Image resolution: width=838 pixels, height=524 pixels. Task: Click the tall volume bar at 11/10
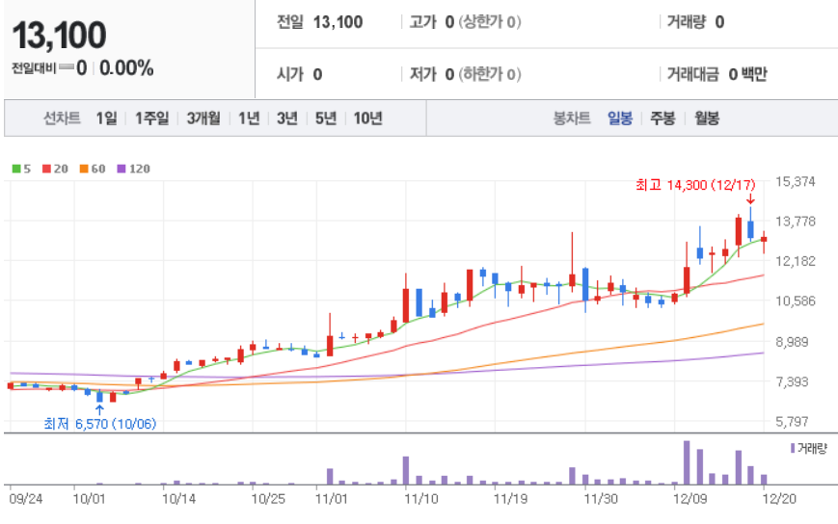[406, 471]
